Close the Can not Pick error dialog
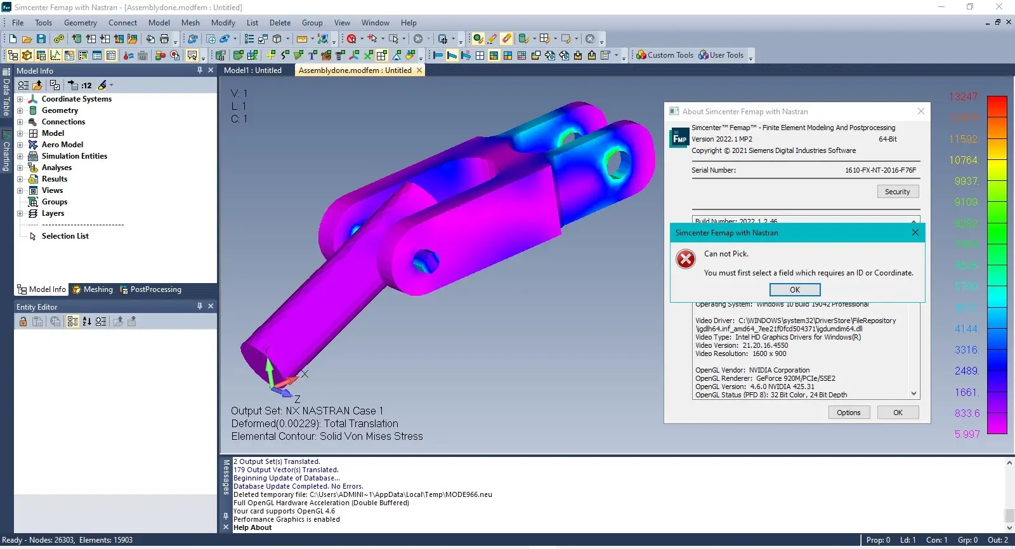 coord(915,233)
